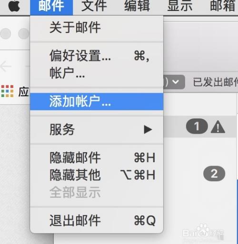Open the 文件 menu
This screenshot has width=238, height=244.
94,6
